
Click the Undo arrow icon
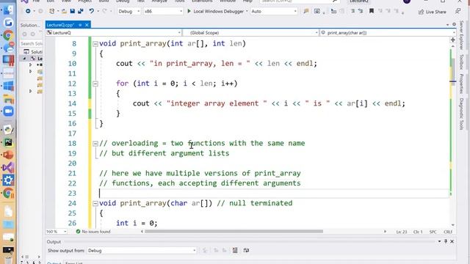coord(91,12)
